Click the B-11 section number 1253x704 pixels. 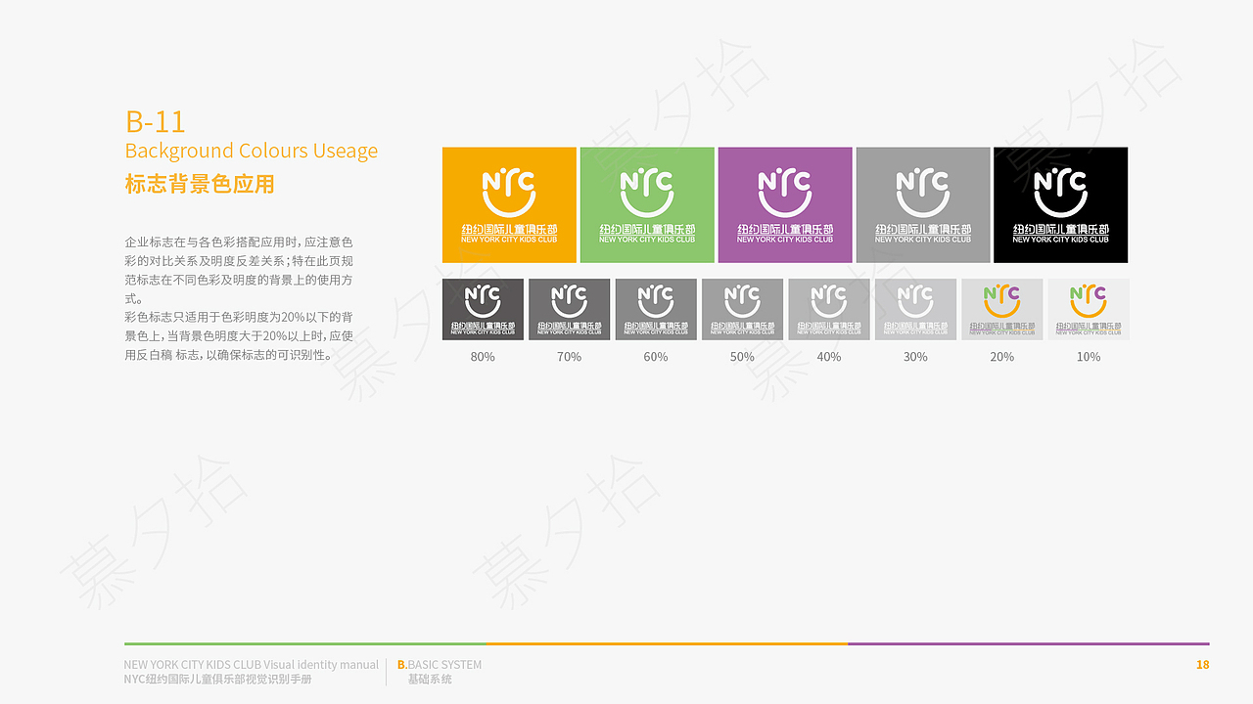coord(156,121)
